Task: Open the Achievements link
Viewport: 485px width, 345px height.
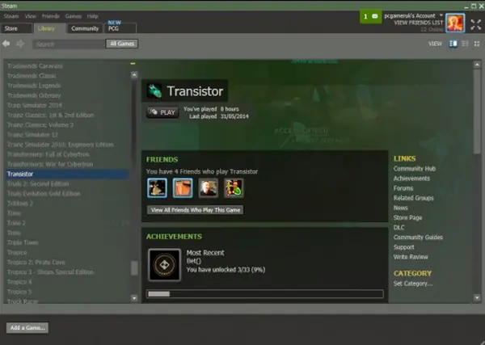Action: click(411, 179)
